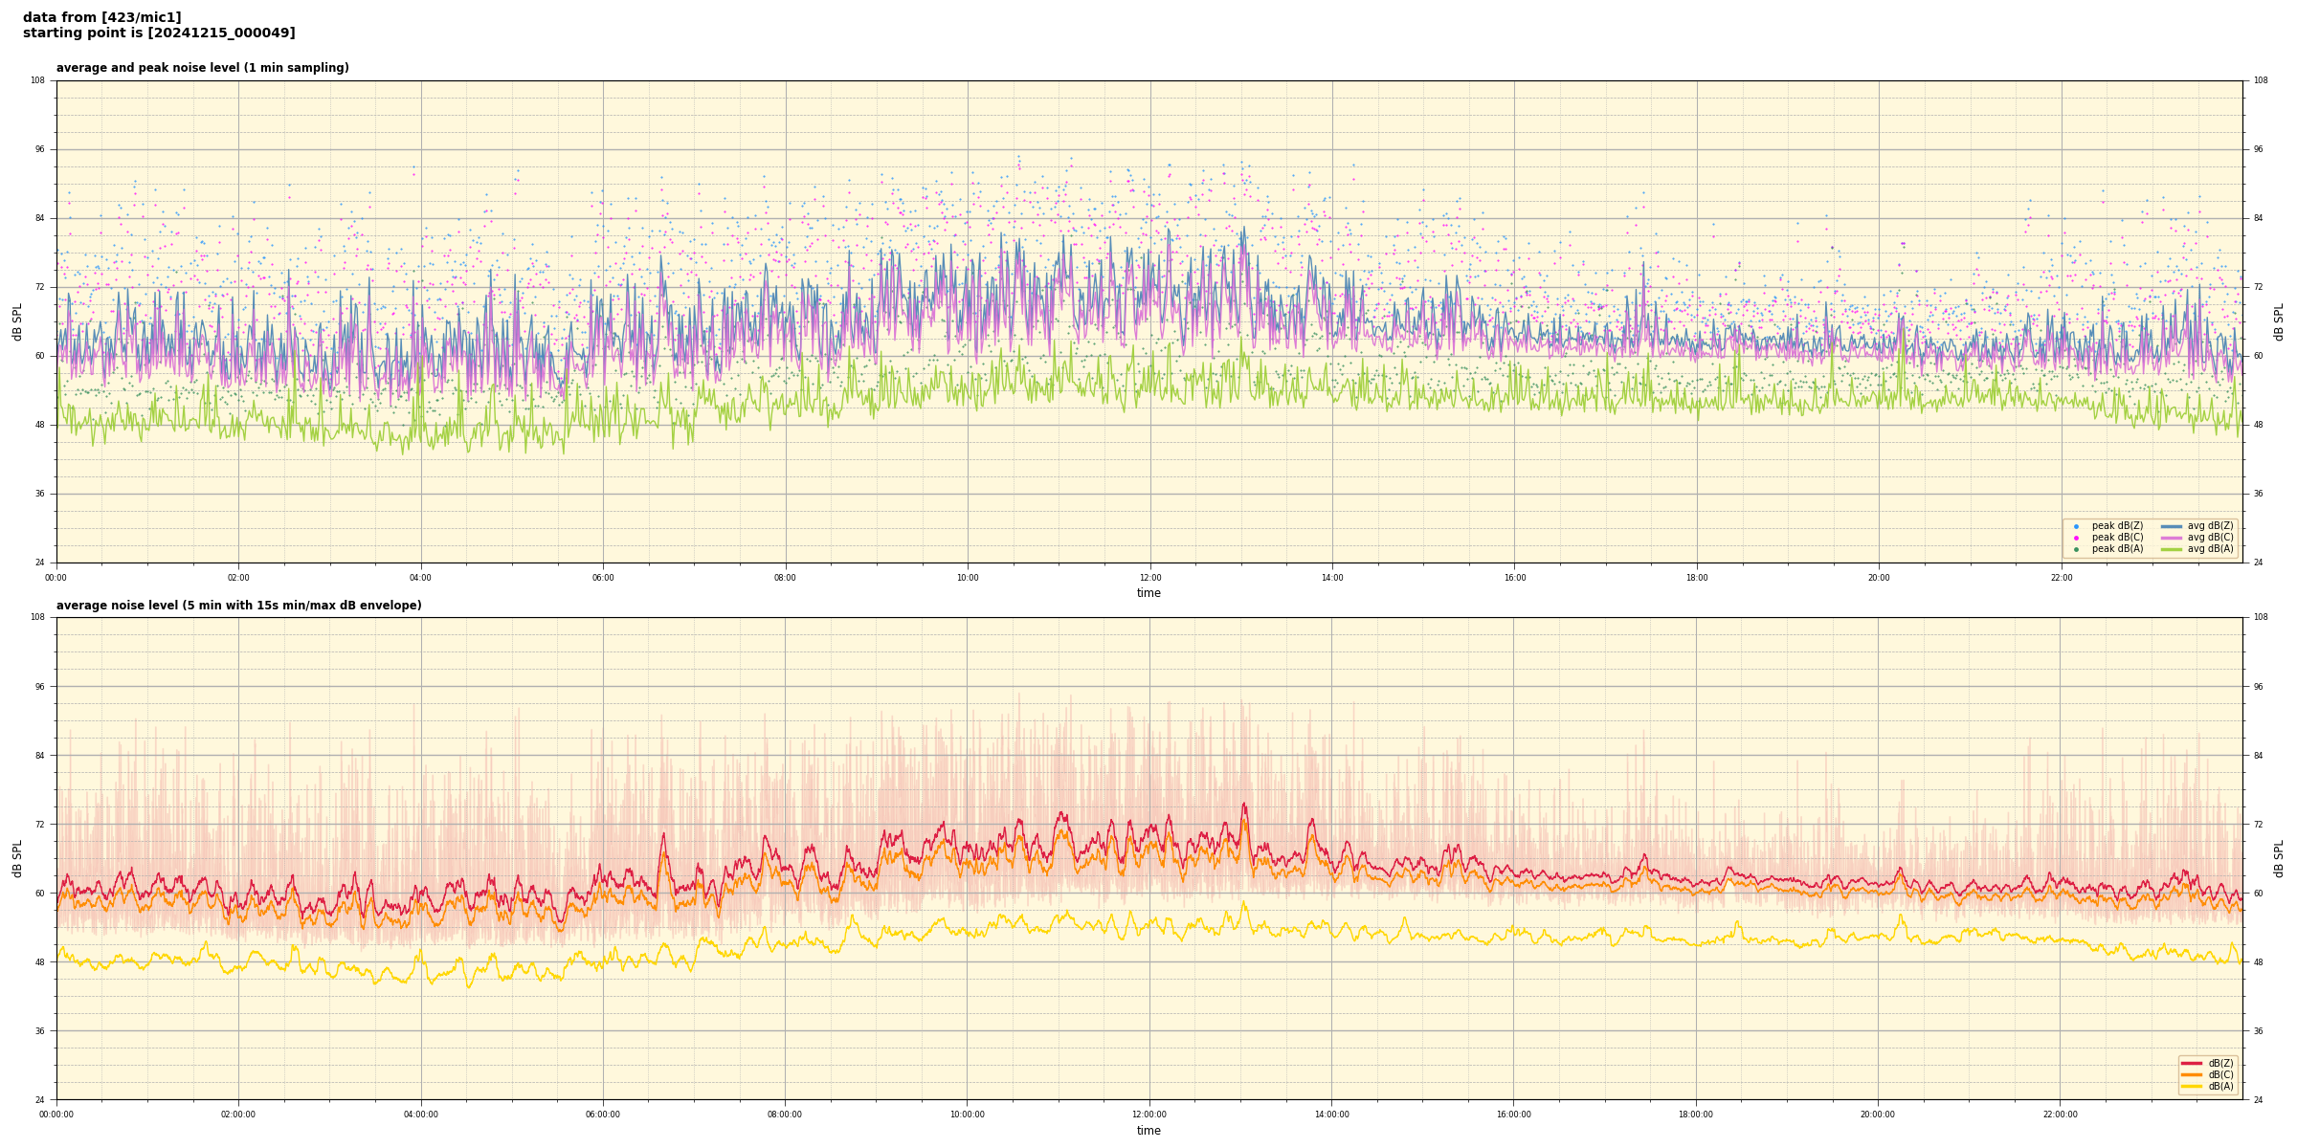
Task: Click right dB SPL label of bottom chart
Action: 2279,858
